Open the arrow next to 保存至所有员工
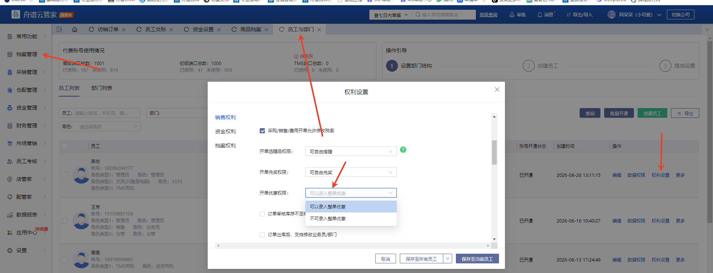This screenshot has height=273, width=713. coord(448,259)
